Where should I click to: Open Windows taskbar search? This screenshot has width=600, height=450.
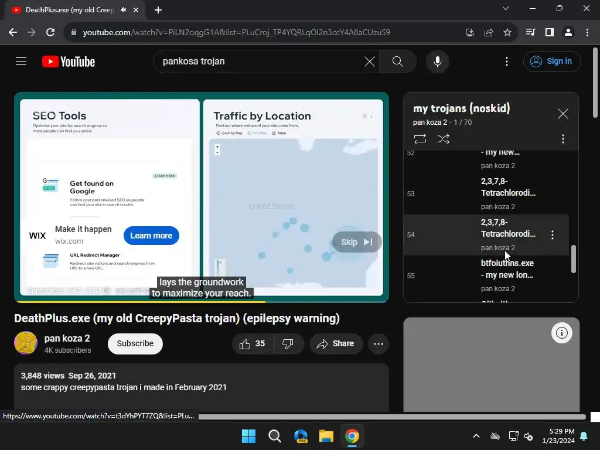click(274, 436)
